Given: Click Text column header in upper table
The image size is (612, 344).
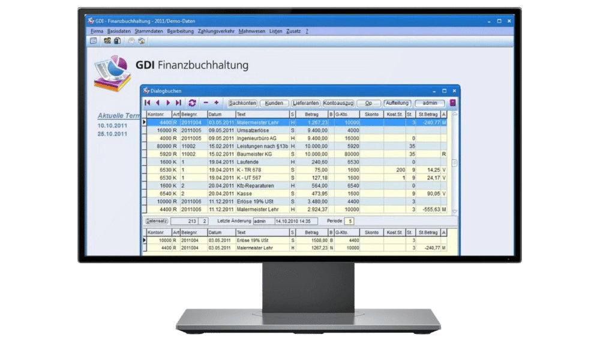Looking at the screenshot, I should tap(263, 114).
